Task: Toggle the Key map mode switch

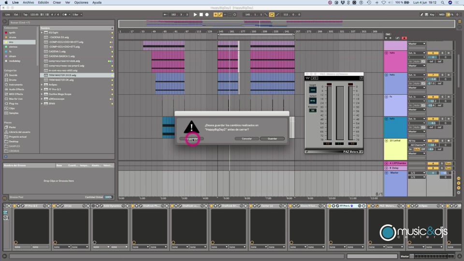Action: pyautogui.click(x=432, y=14)
